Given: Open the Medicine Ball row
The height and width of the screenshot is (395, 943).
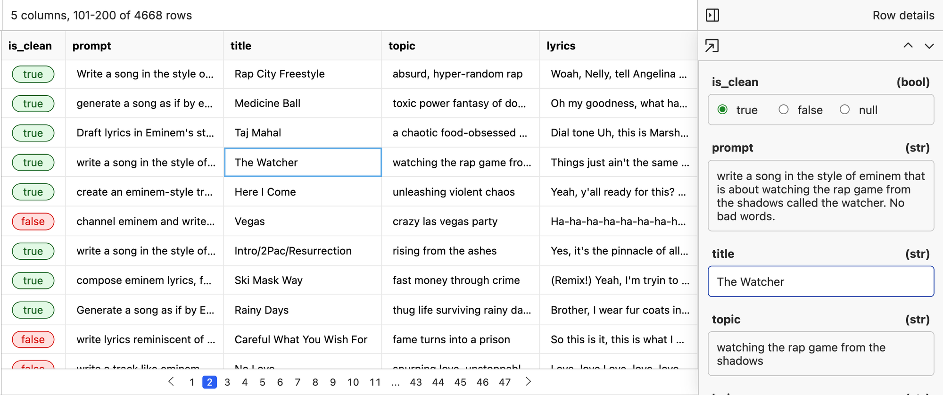Looking at the screenshot, I should pos(302,103).
